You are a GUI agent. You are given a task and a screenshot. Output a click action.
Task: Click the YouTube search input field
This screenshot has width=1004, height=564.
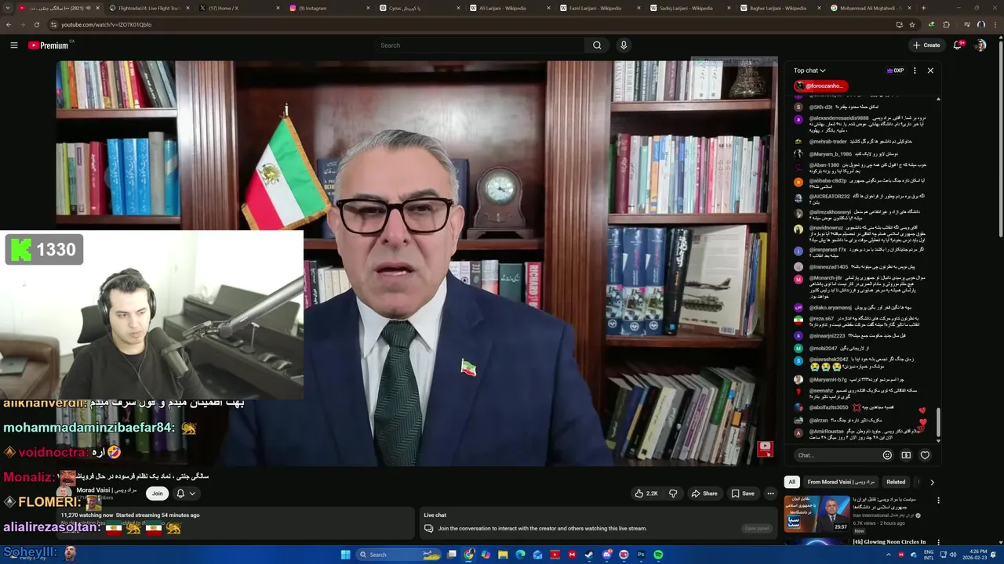pyautogui.click(x=481, y=45)
